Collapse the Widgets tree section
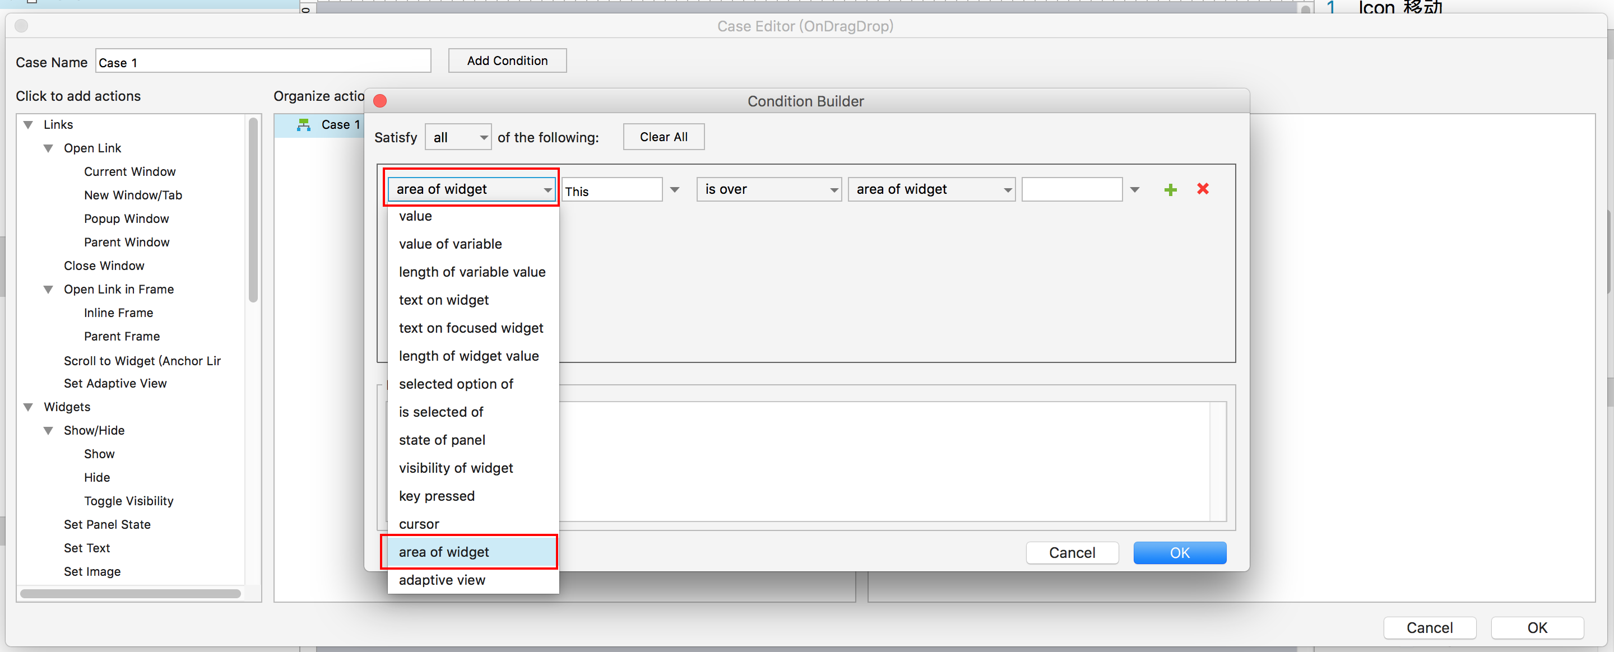 pos(28,407)
